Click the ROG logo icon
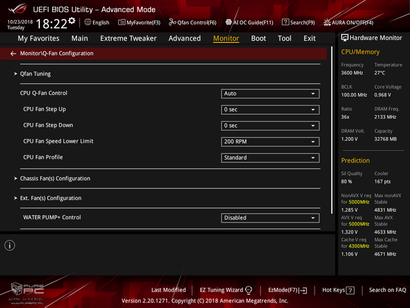 point(18,9)
